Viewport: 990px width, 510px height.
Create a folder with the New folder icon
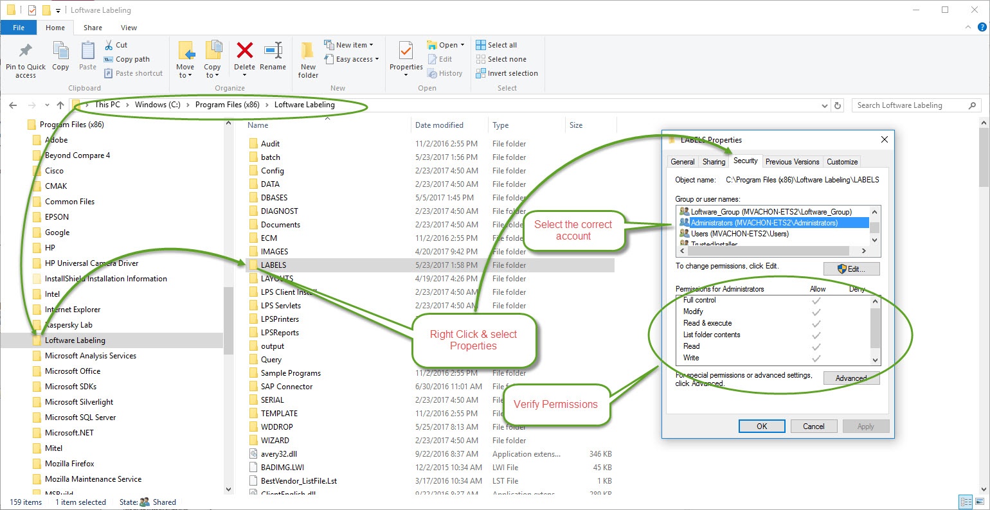pos(308,51)
